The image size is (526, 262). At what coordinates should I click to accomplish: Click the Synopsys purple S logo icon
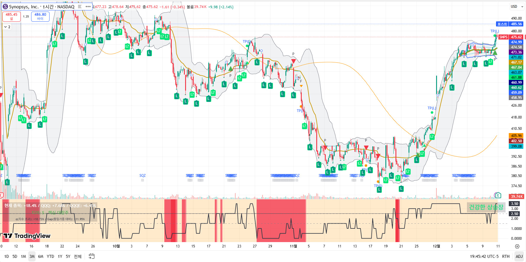pos(5,7)
